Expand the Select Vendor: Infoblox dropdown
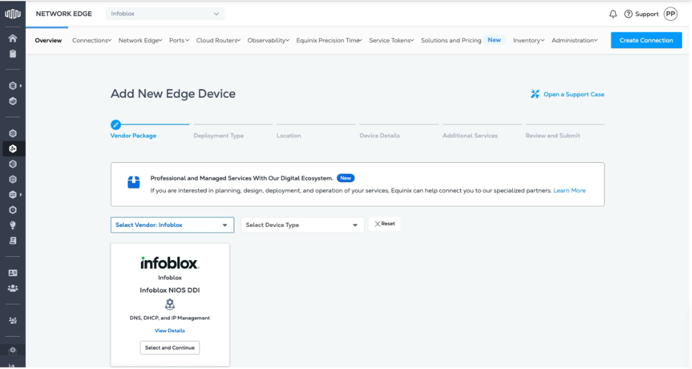The width and height of the screenshot is (692, 369). [x=172, y=225]
